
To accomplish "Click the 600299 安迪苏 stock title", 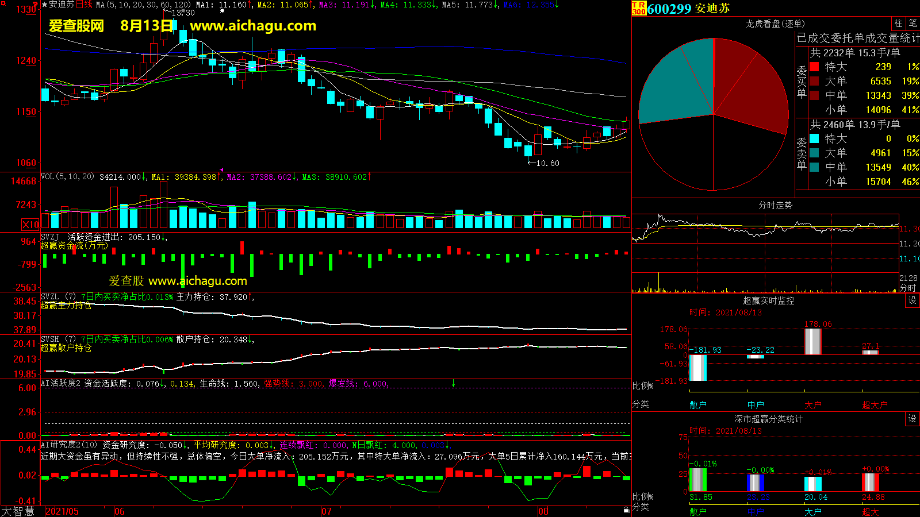I will click(688, 9).
